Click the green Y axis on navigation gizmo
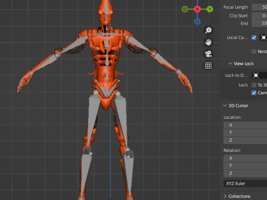Screen dimensions: 267x200 point(210,9)
